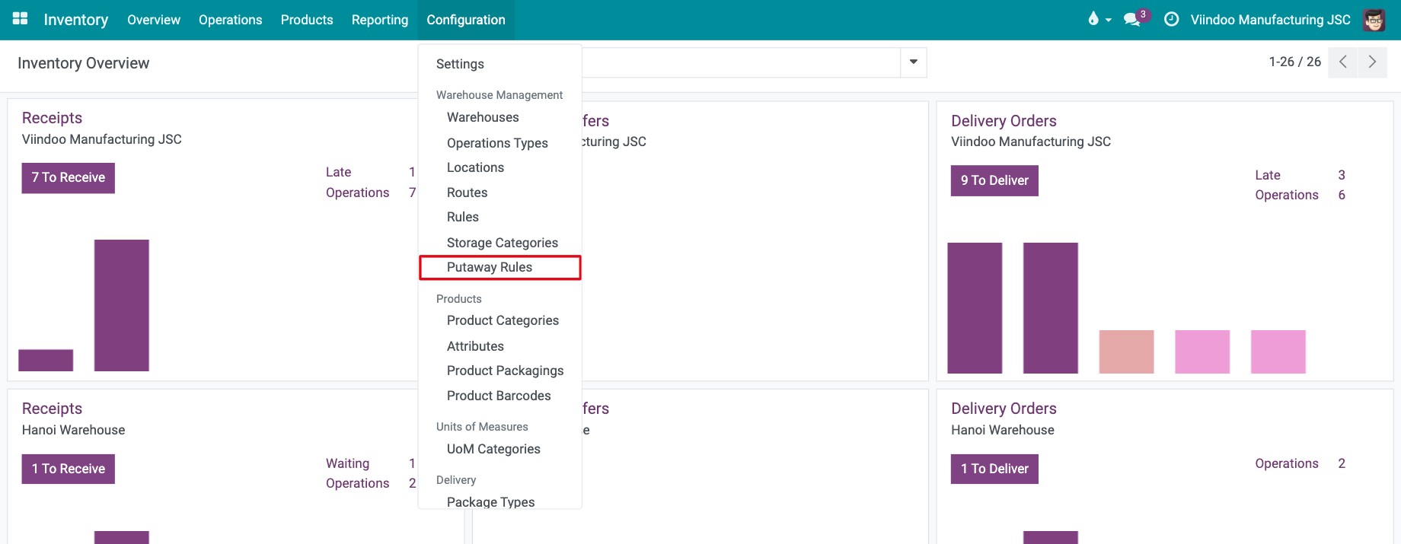This screenshot has width=1401, height=544.
Task: Go to previous page arrow
Action: pos(1343,62)
